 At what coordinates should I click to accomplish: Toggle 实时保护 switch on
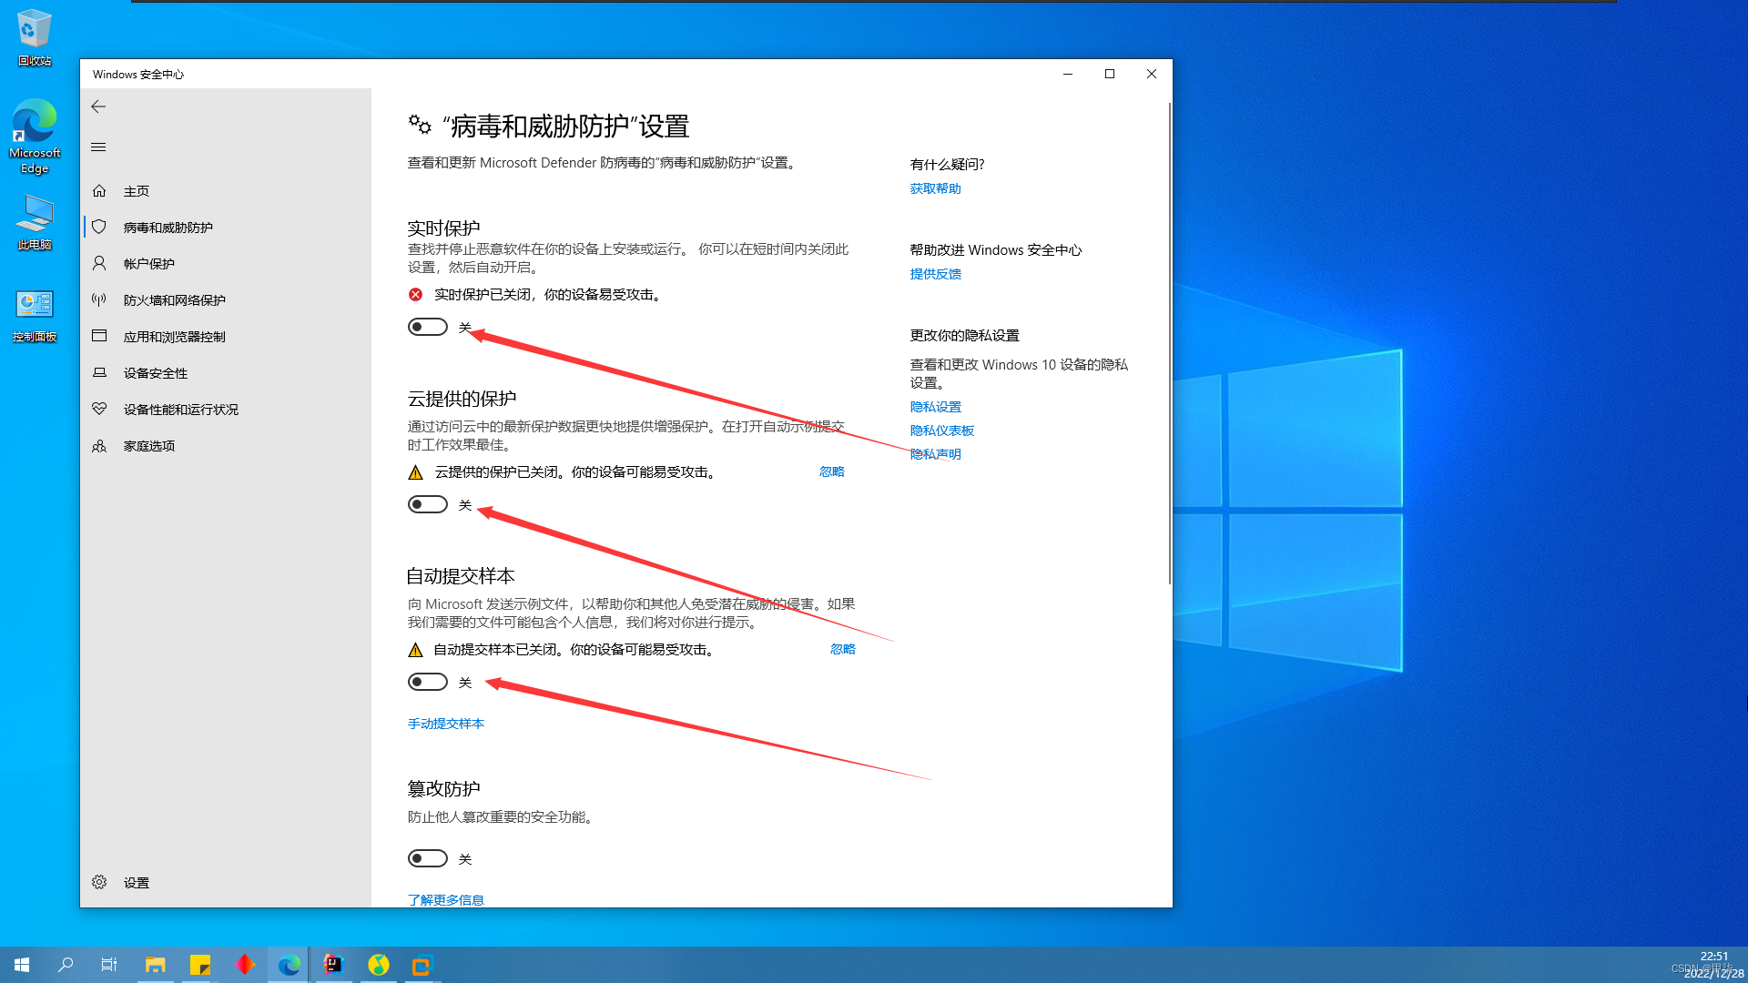[x=428, y=327]
